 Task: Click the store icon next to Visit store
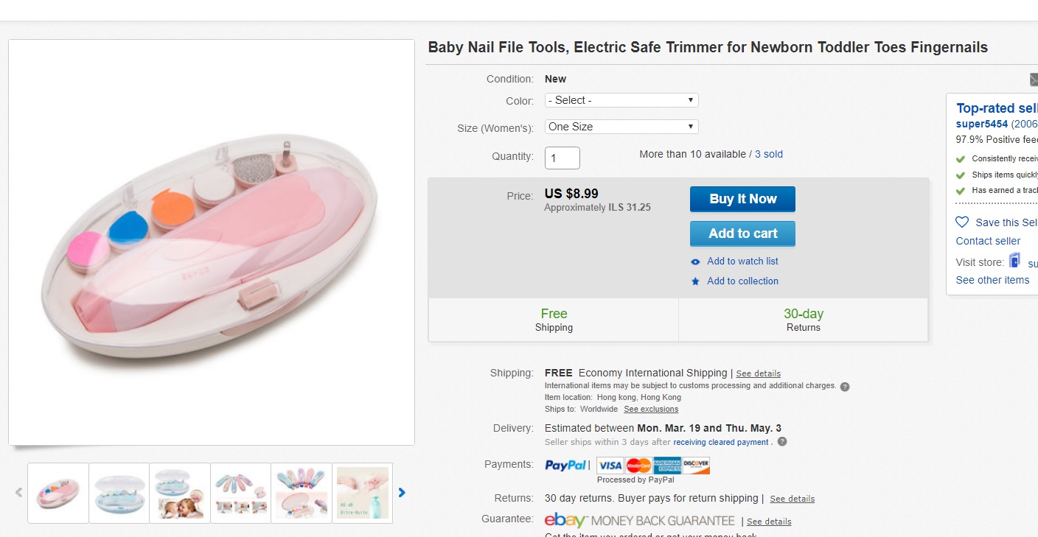1015,261
